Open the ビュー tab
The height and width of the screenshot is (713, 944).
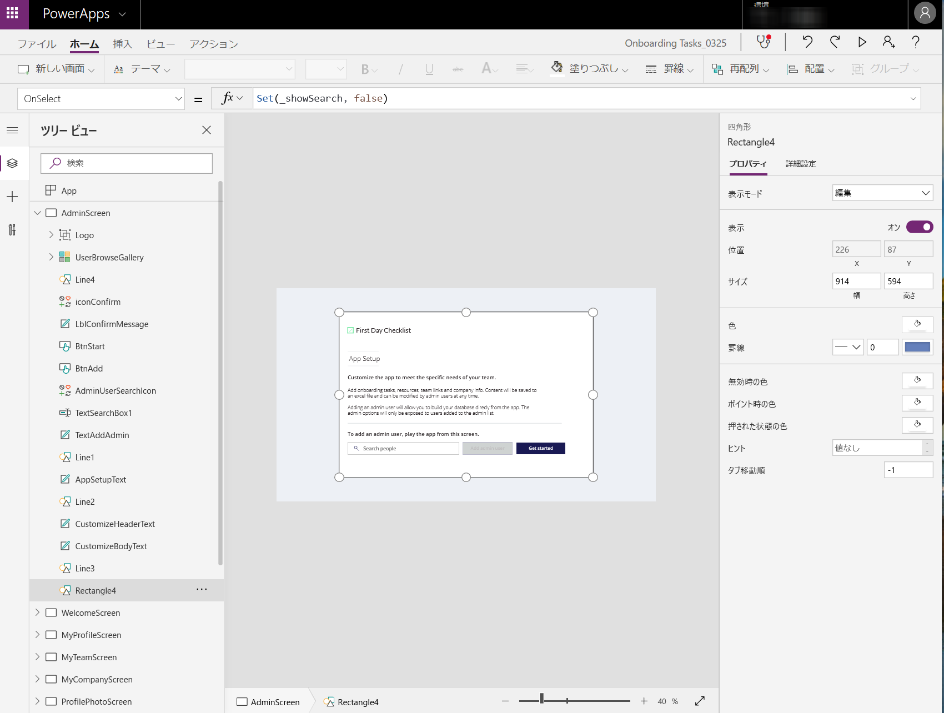tap(160, 44)
